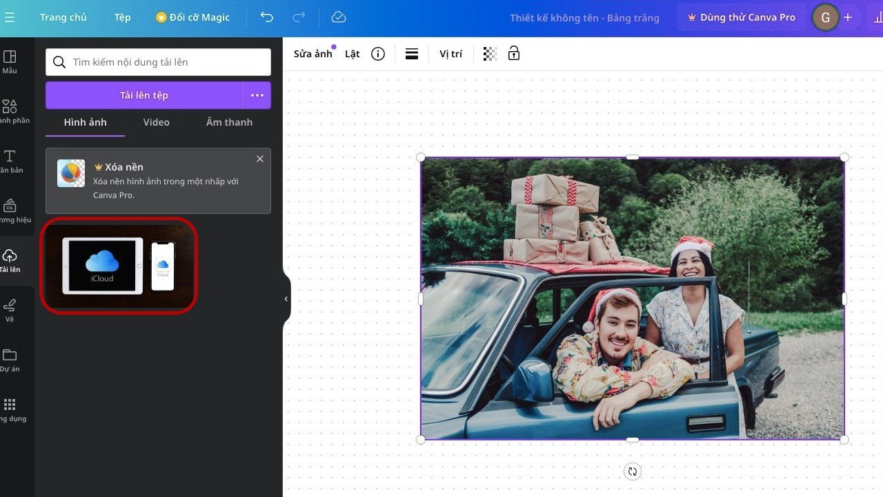
Task: Open the Dự án (Projects) panel
Action: [10, 359]
